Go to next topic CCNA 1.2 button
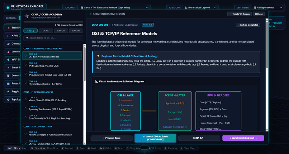Image resolution: width=289 pixels, height=154 pixels. coord(199,138)
